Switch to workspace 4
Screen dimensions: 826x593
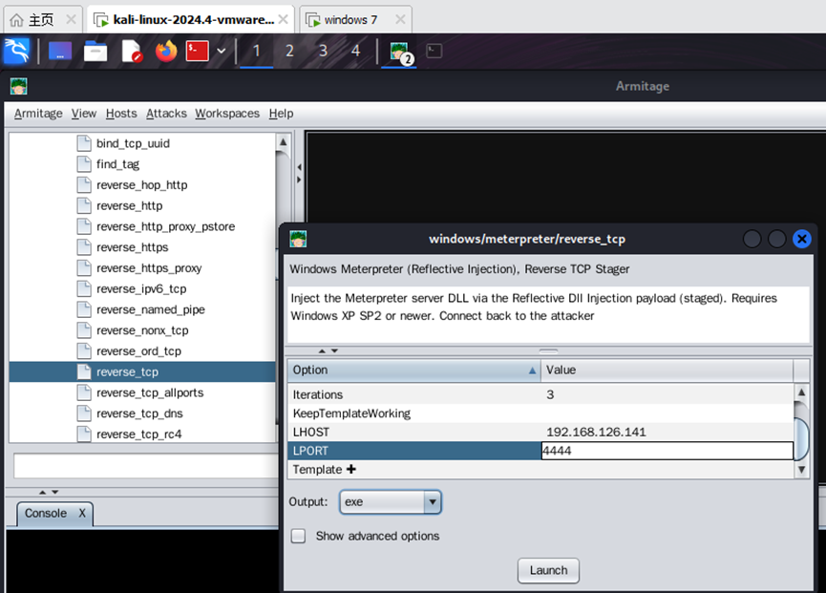pyautogui.click(x=355, y=51)
